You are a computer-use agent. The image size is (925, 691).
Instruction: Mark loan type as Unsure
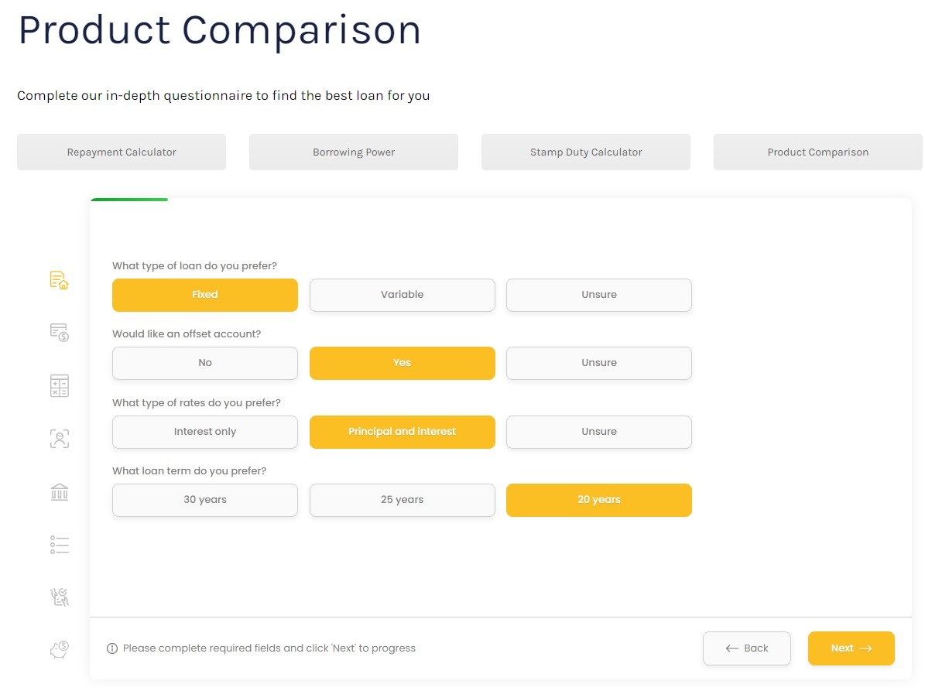(598, 295)
